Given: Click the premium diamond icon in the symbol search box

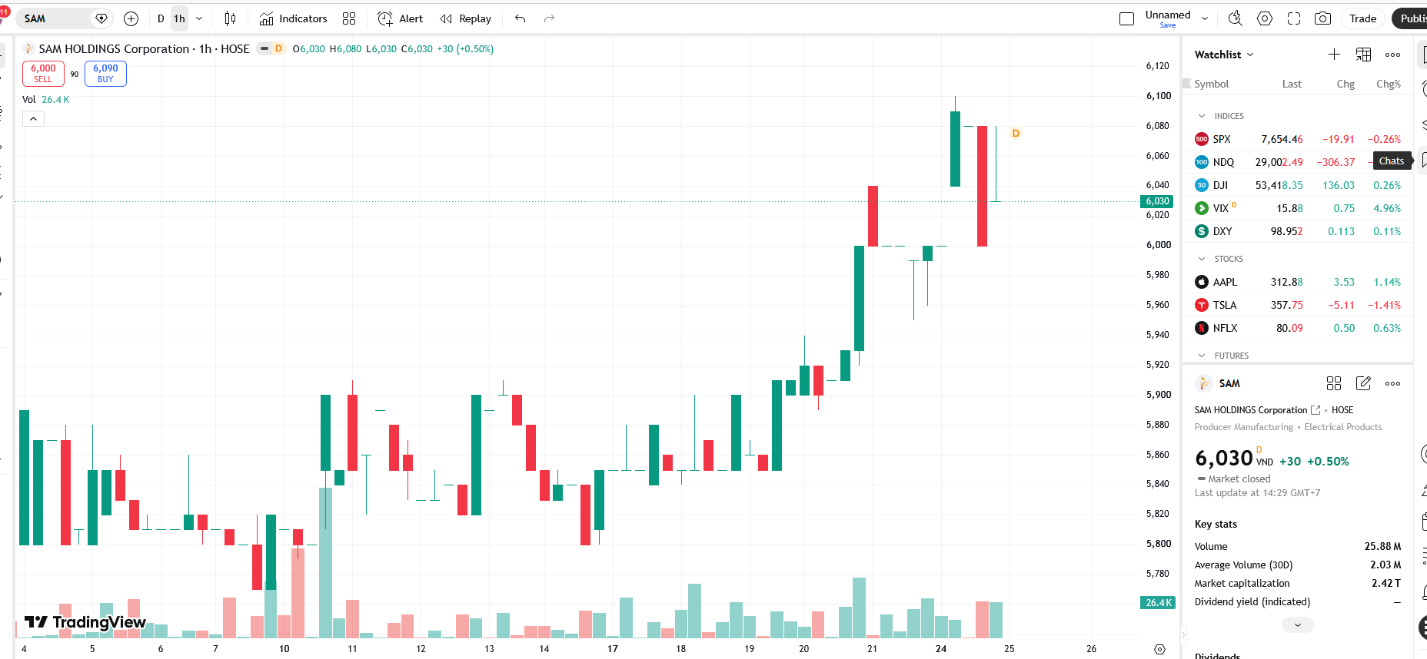Looking at the screenshot, I should pyautogui.click(x=101, y=18).
